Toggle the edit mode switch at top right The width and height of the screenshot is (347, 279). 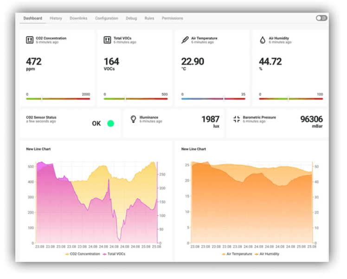321,18
